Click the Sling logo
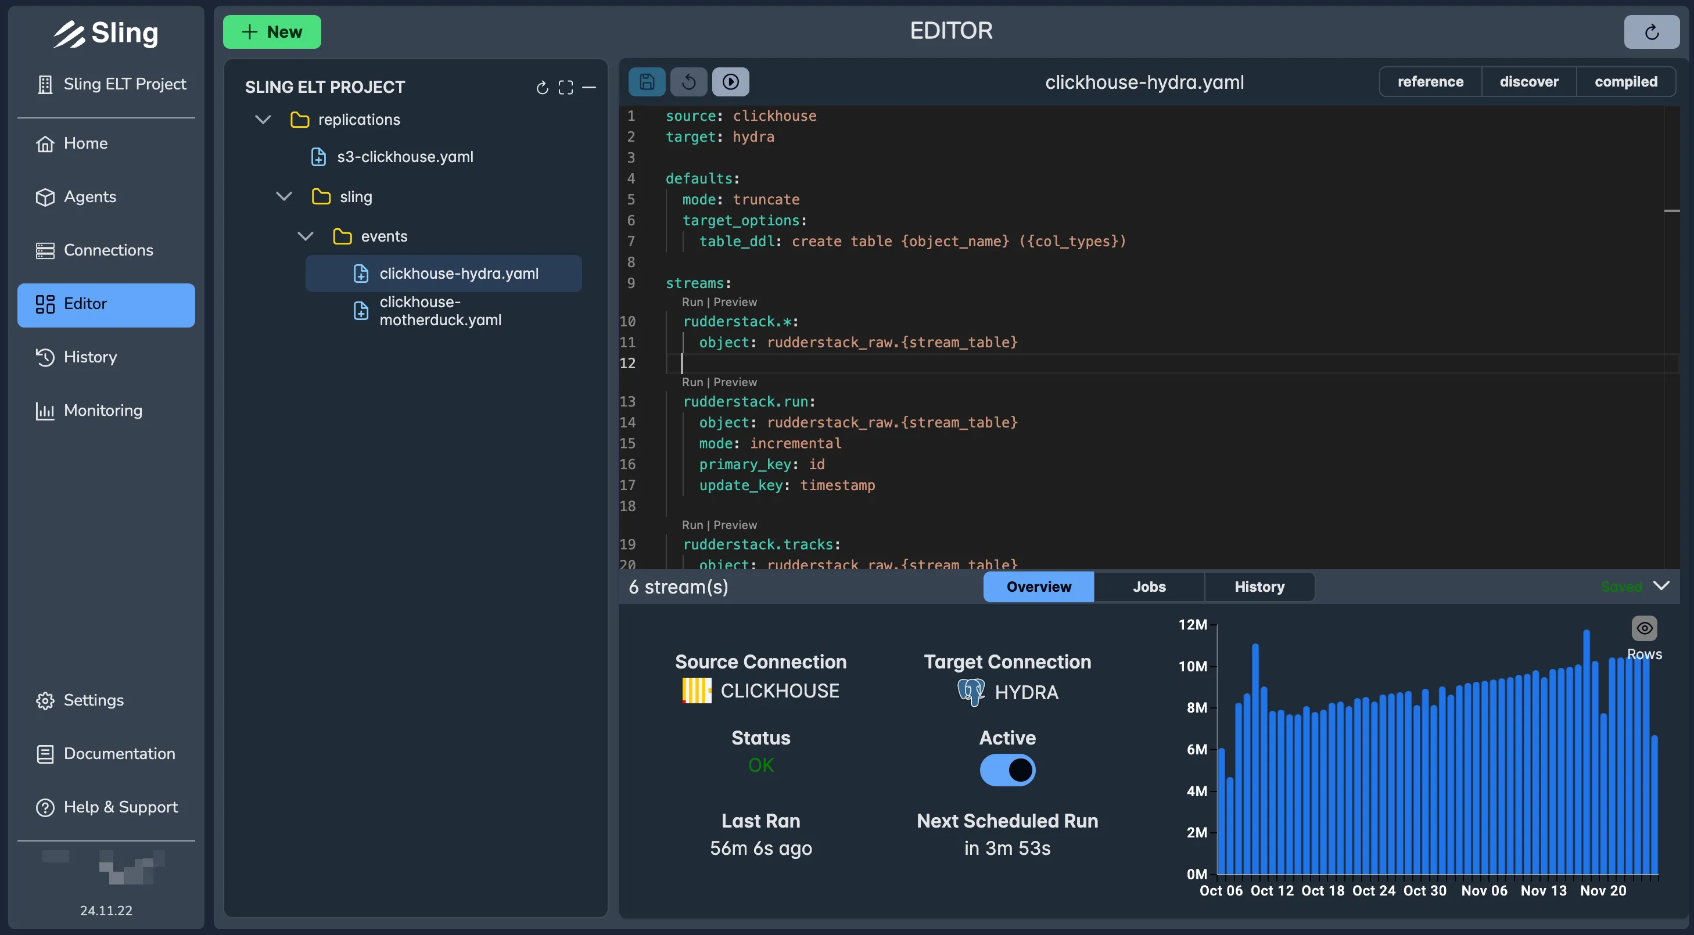This screenshot has height=935, width=1694. click(x=106, y=33)
